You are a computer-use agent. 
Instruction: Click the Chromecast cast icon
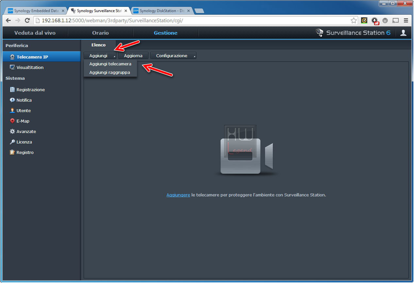(396, 20)
